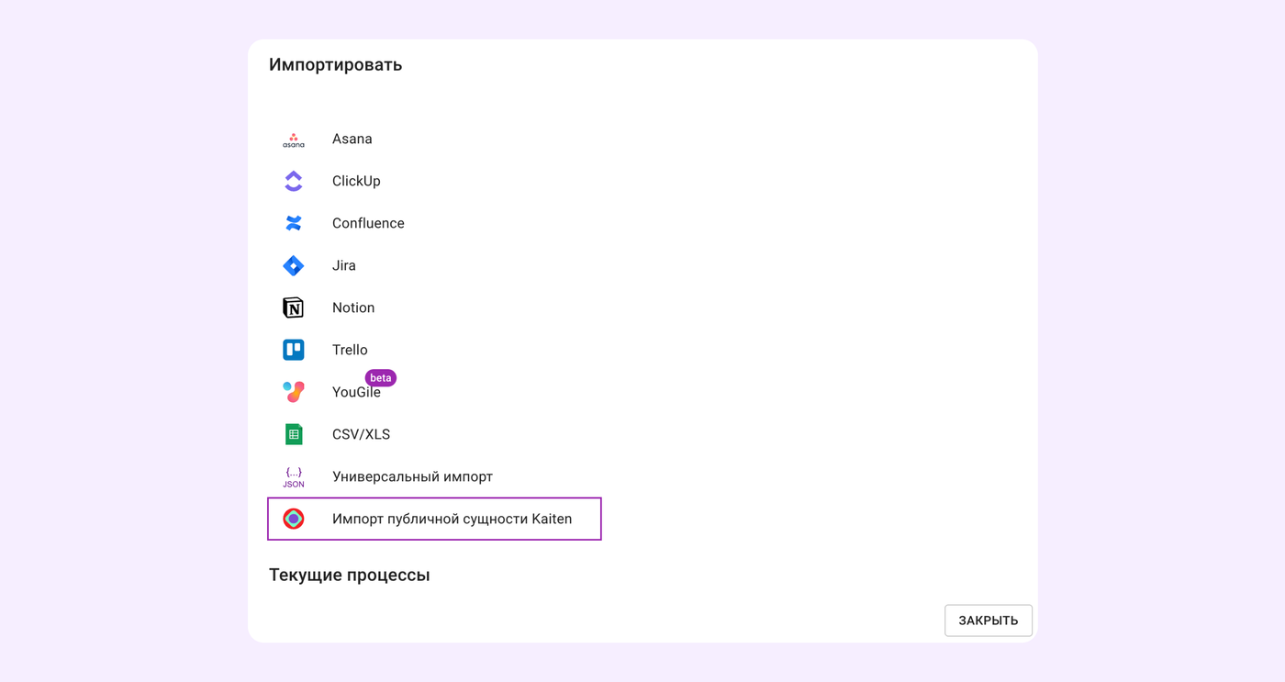The image size is (1285, 682).
Task: Click the Kaiten circle logo icon
Action: [x=294, y=520]
